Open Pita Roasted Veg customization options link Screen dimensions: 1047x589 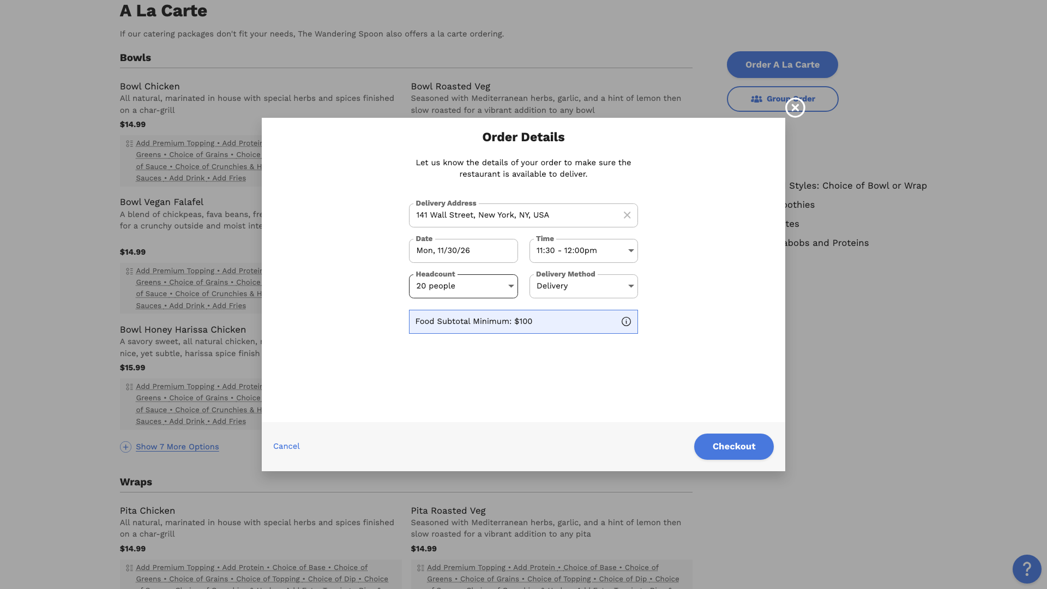pos(553,576)
